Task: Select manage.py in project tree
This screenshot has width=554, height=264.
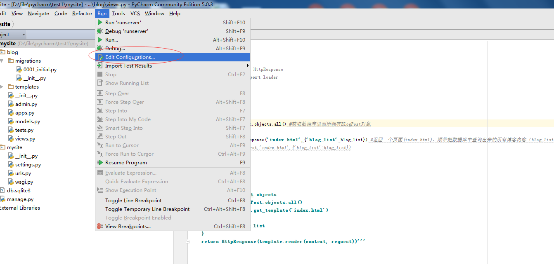Action: click(x=20, y=199)
